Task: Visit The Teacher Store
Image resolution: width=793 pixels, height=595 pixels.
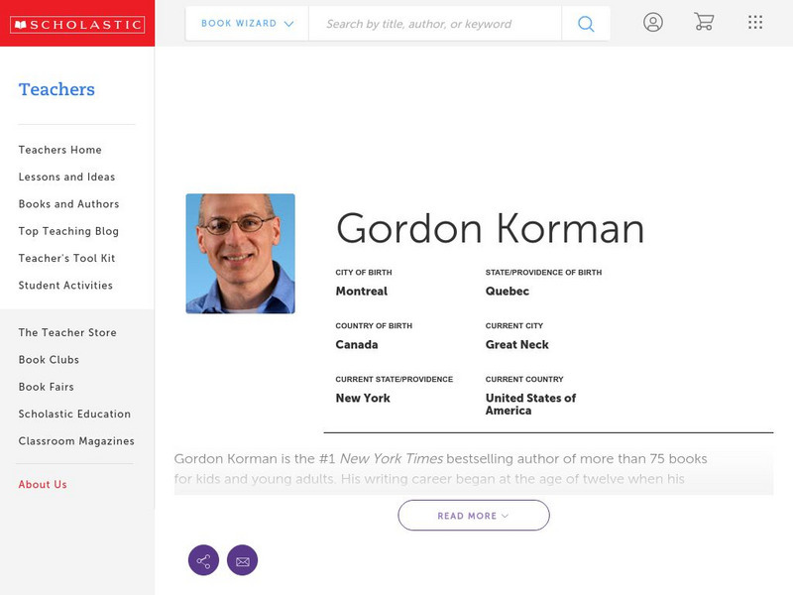Action: (66, 332)
